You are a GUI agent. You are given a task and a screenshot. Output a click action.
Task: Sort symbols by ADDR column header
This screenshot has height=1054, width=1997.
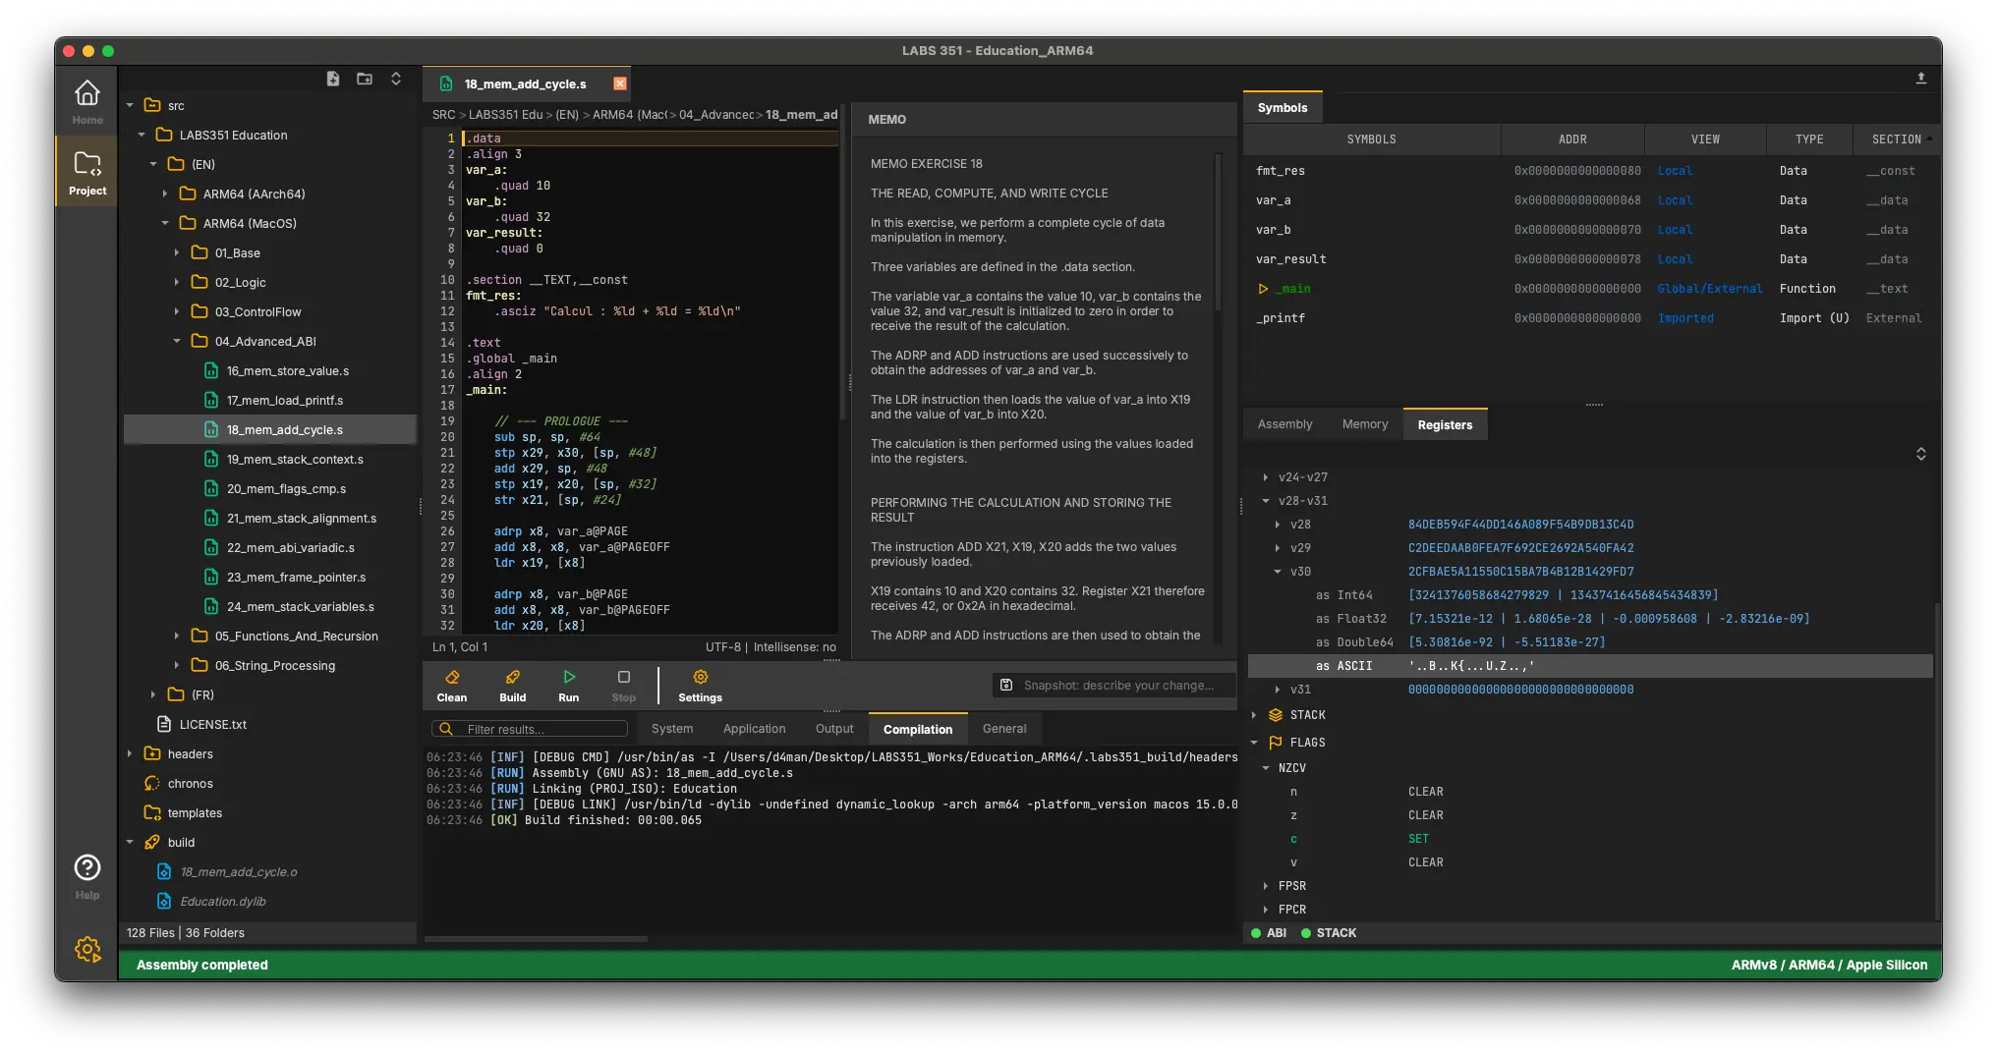[x=1572, y=139]
